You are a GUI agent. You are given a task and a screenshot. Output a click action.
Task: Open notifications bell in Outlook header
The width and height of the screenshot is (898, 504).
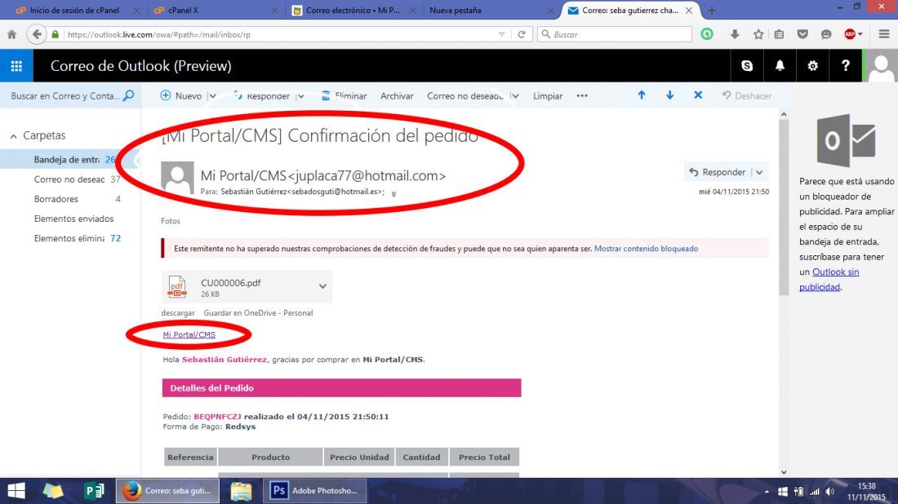[x=780, y=66]
